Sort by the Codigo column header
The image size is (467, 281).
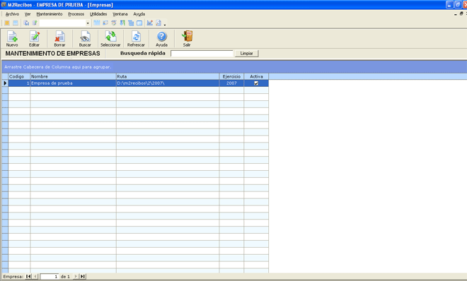pos(19,77)
